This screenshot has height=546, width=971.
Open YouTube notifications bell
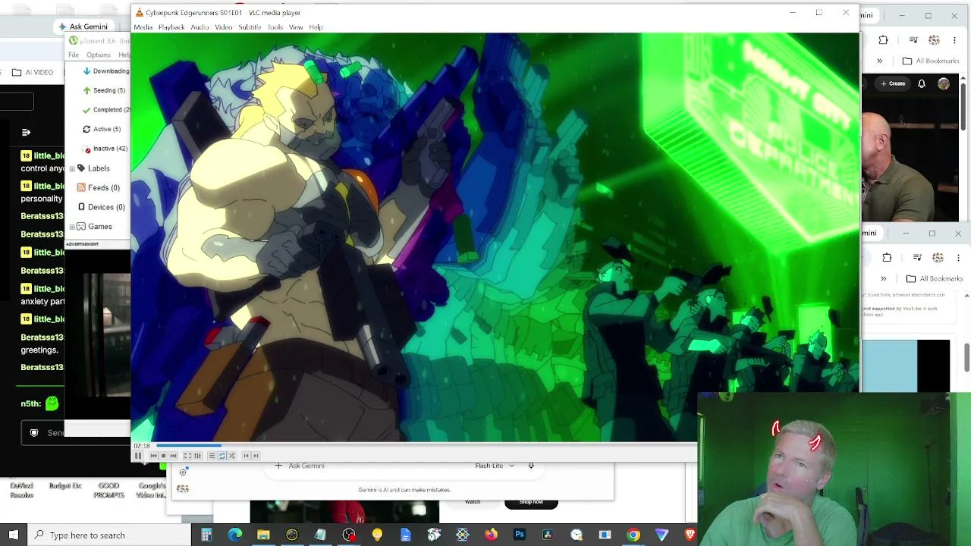tap(922, 83)
